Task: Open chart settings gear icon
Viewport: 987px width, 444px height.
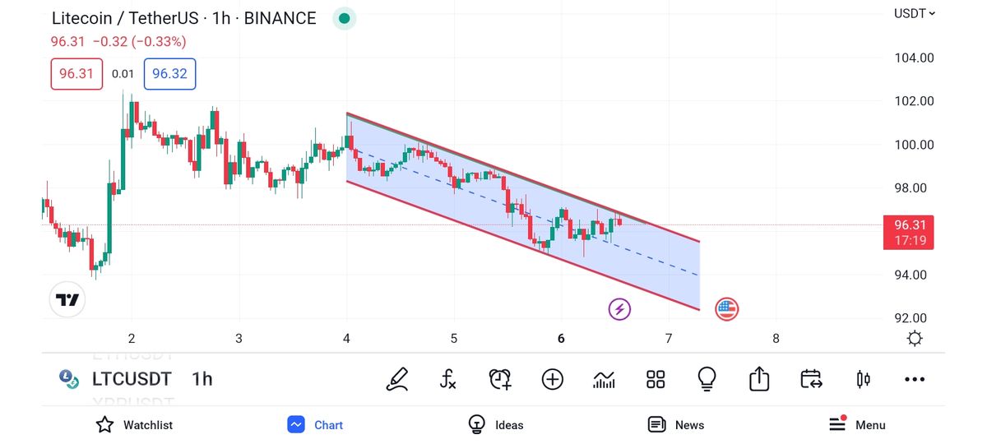Action: 915,339
